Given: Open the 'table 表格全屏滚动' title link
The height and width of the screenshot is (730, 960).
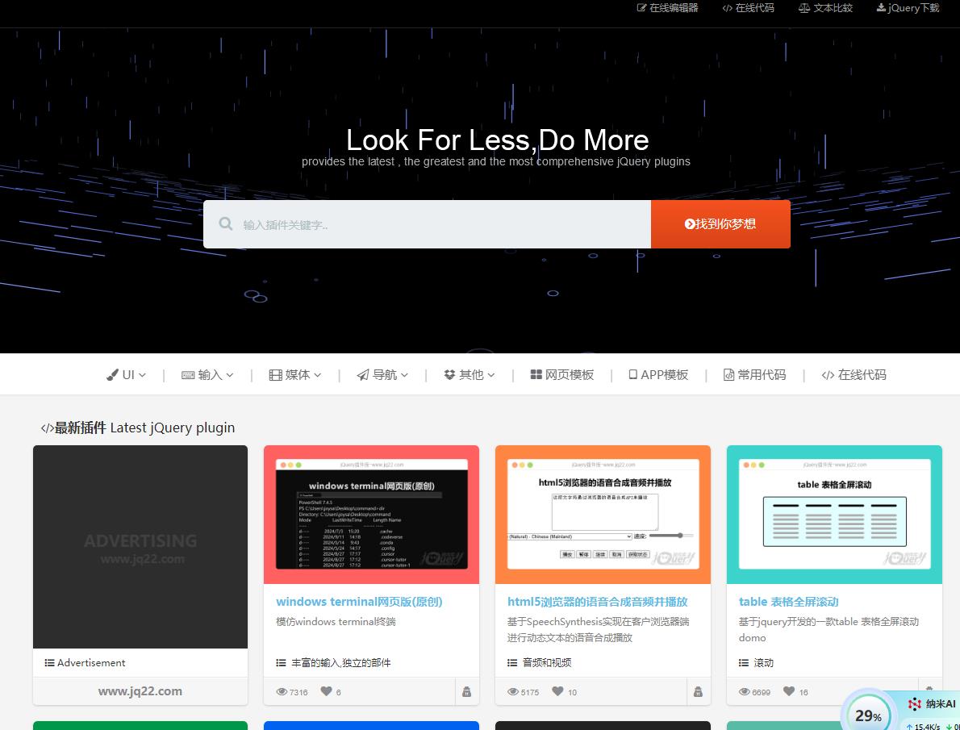Looking at the screenshot, I should pyautogui.click(x=788, y=602).
